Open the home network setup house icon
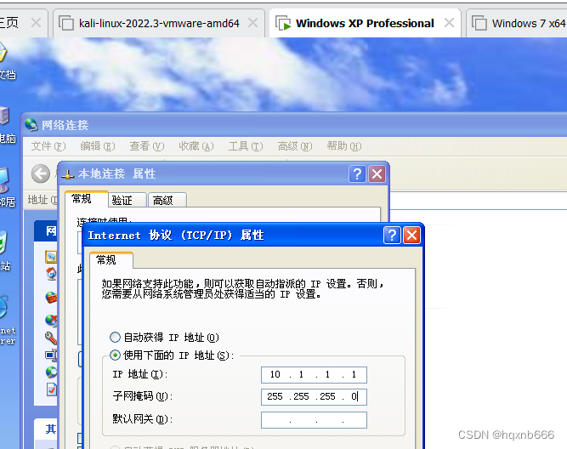Viewport: 567px width, 449px height. (51, 274)
